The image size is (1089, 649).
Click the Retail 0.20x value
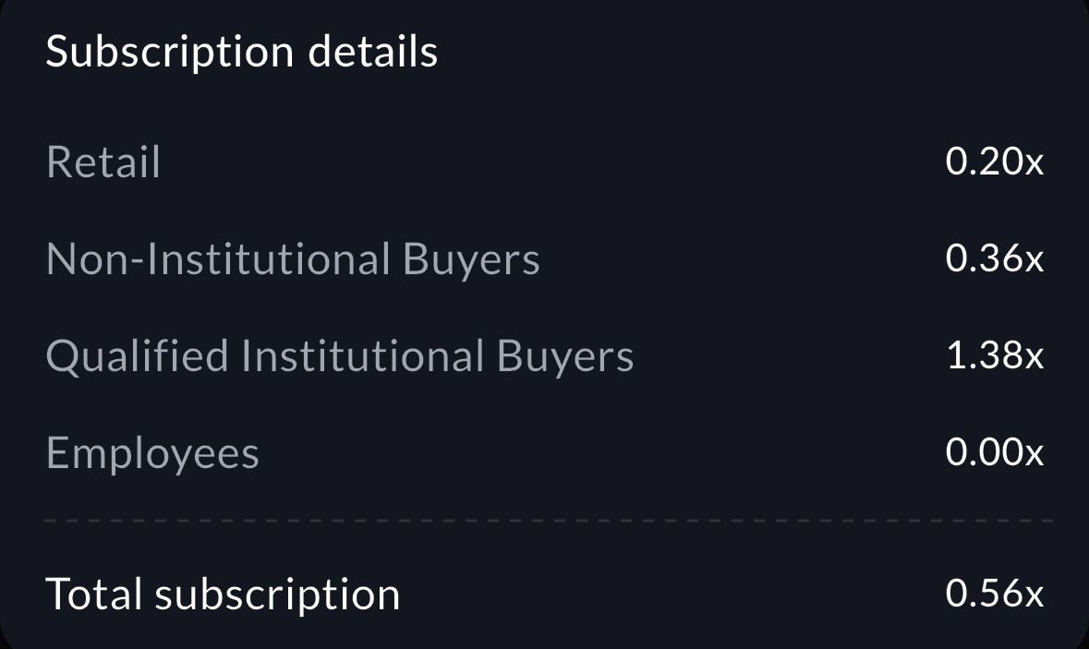(x=994, y=162)
